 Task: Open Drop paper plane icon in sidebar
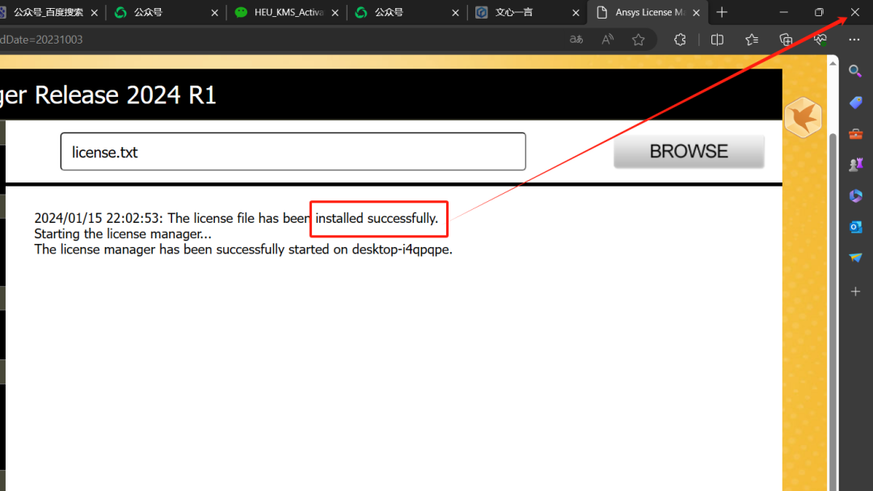tap(855, 258)
